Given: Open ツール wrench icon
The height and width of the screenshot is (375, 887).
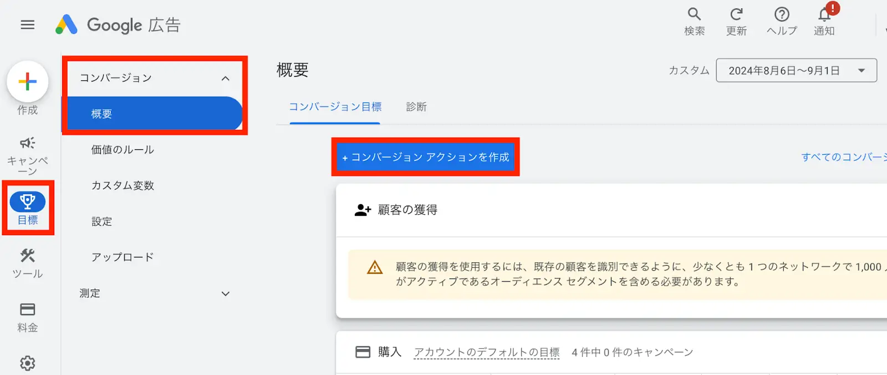Looking at the screenshot, I should pos(28,256).
